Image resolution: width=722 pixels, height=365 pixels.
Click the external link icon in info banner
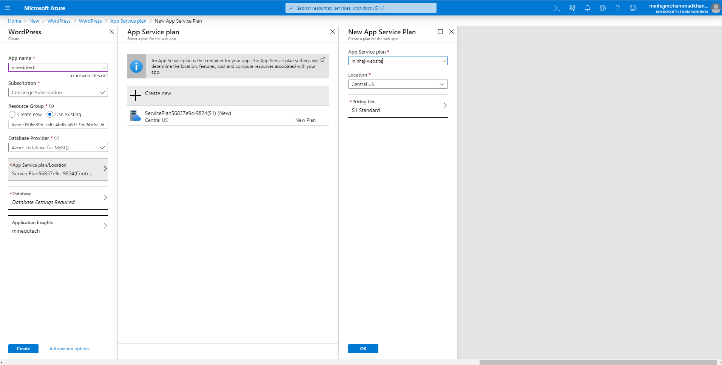[323, 60]
